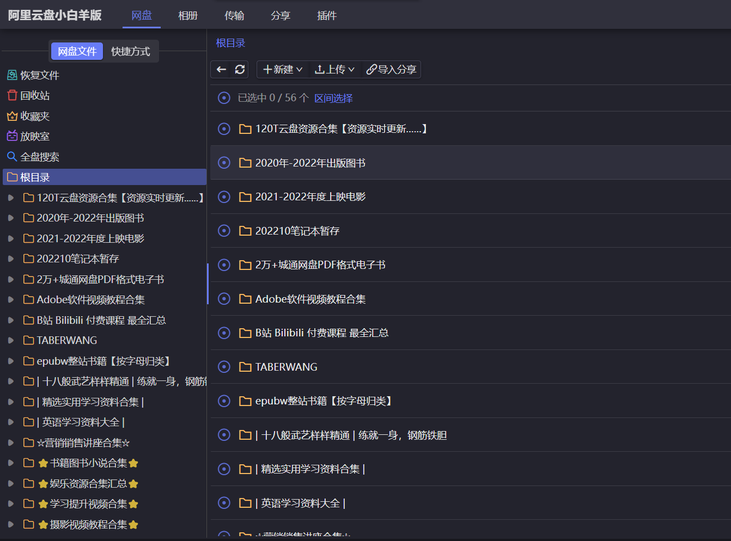Screen dimensions: 731x541
Task: Switch to the Albums (相册) tab
Action: pyautogui.click(x=188, y=16)
